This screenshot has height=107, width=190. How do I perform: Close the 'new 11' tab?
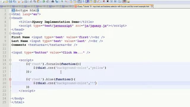click(60, 6)
